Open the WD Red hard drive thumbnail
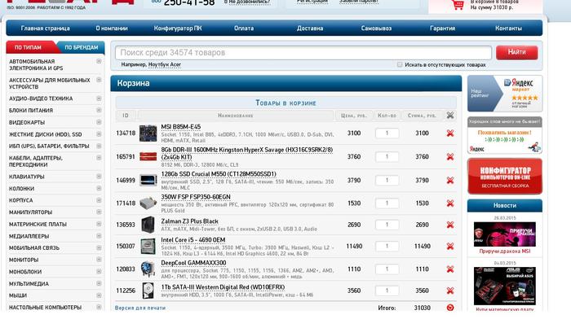571x328 pixels. (148, 291)
